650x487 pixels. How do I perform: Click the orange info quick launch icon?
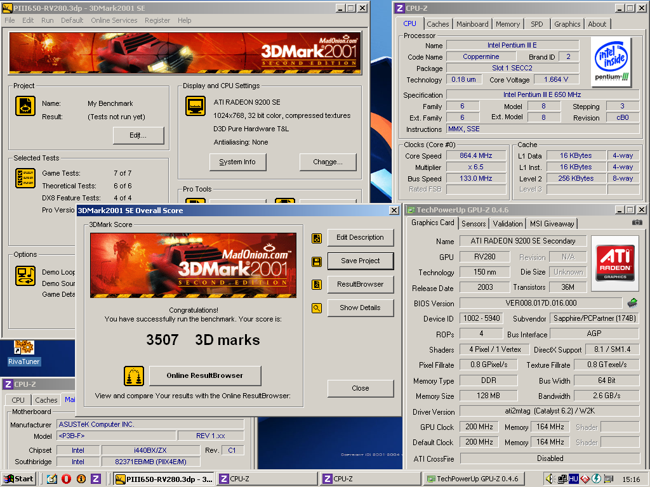pos(81,479)
